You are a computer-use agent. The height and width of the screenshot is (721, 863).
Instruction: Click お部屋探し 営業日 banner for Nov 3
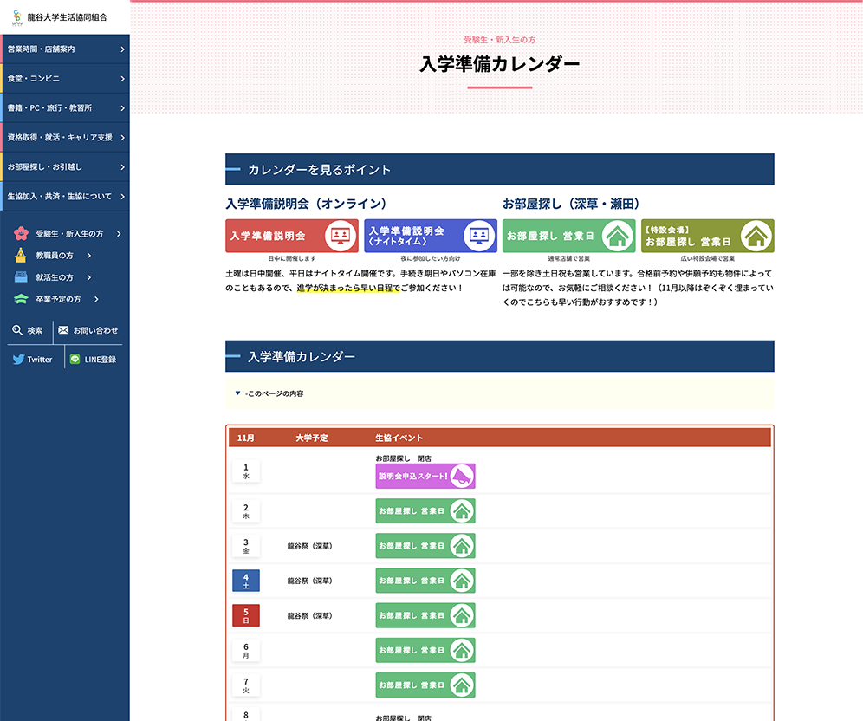click(425, 546)
